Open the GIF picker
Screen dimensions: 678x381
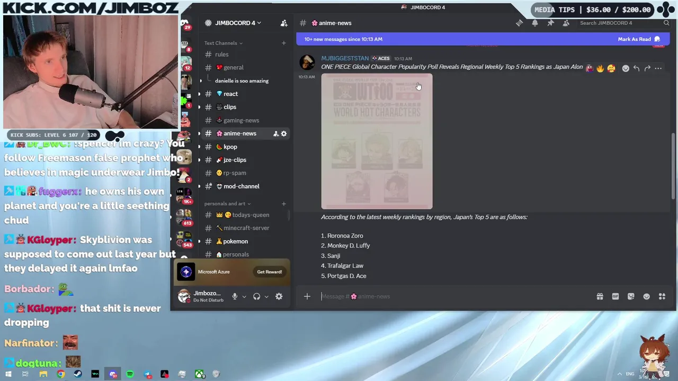(x=615, y=296)
